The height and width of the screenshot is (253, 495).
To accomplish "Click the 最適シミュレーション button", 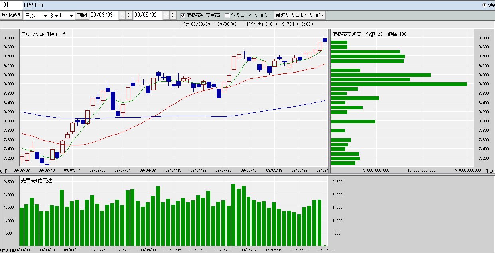I will pos(300,15).
